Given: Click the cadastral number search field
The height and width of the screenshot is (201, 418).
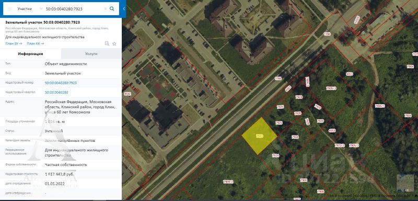Looking at the screenshot, I should 74,9.
